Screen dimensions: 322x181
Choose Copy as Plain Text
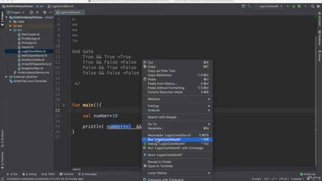tap(177, 71)
